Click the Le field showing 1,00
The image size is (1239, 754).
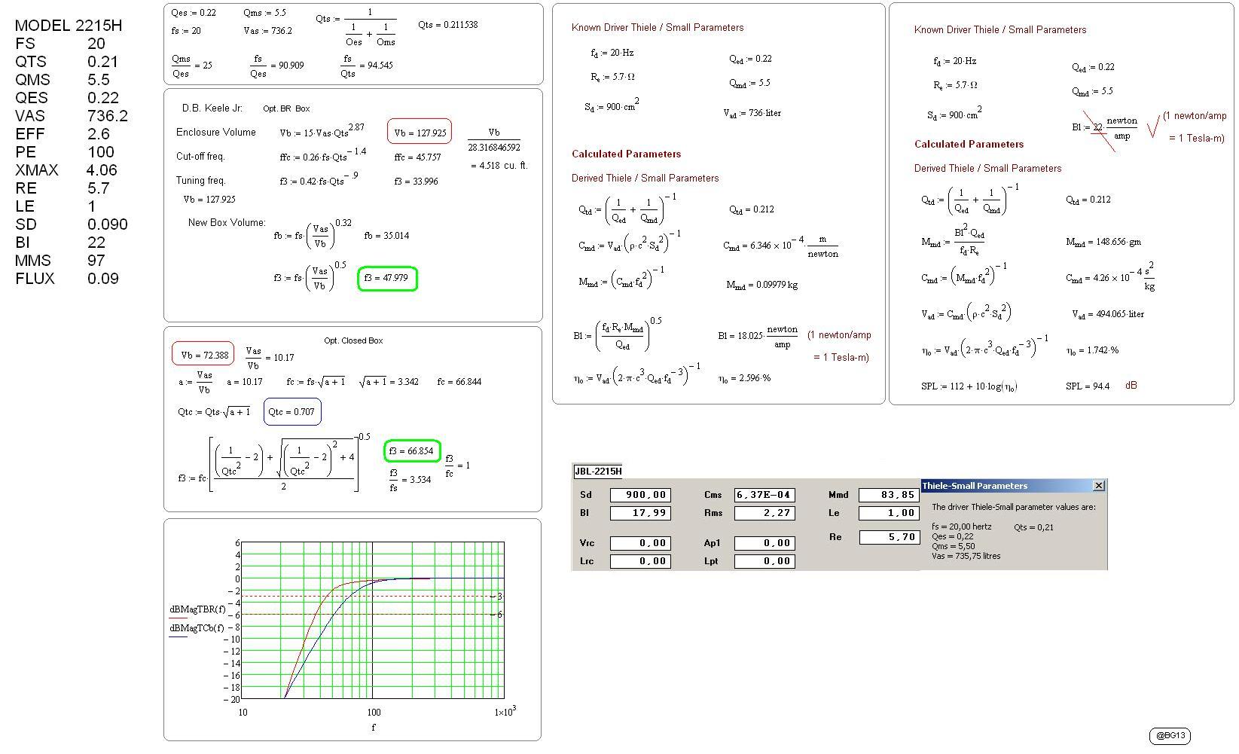pos(889,513)
